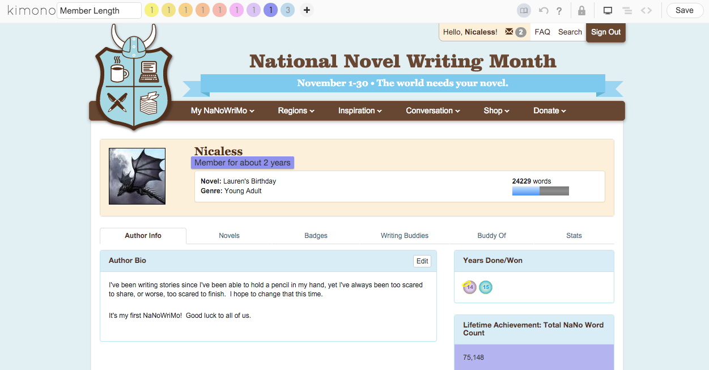Select the pink-magenta property circle
Image resolution: width=709 pixels, height=370 pixels.
pos(236,10)
